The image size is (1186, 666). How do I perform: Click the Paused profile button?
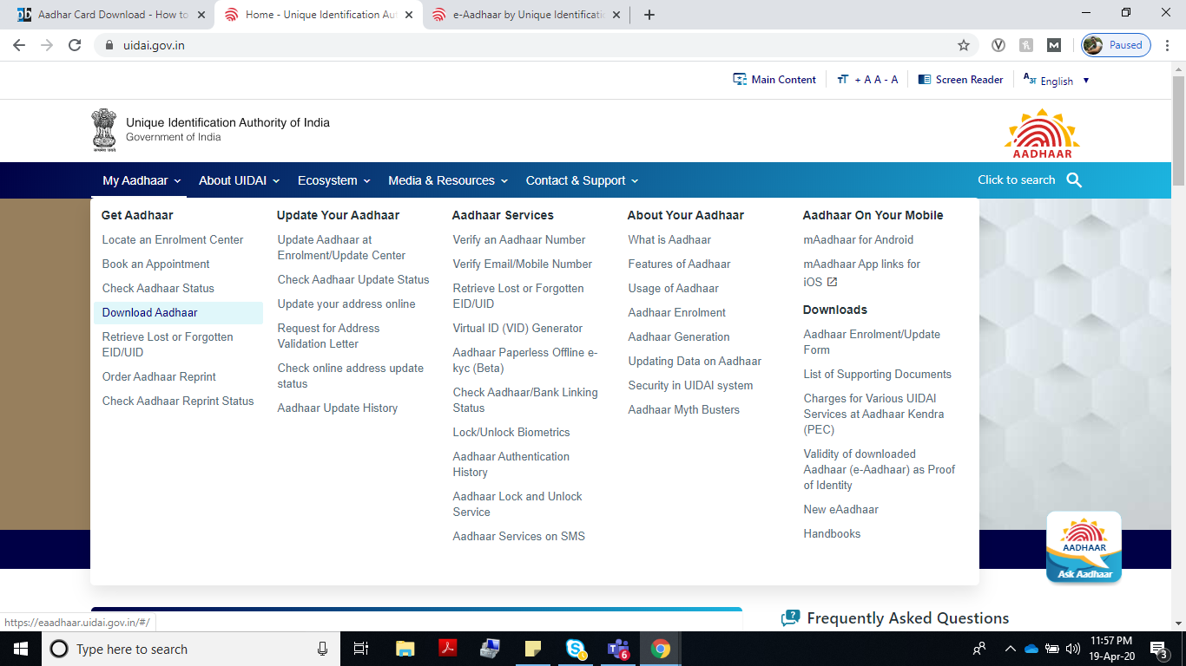(1116, 45)
